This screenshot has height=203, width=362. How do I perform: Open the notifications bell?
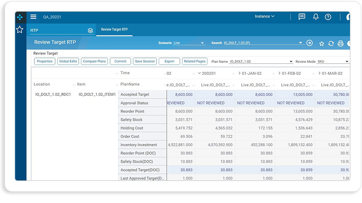tap(316, 17)
